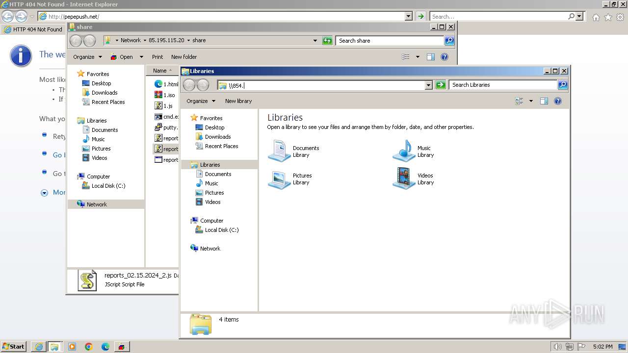Select Desktop in Libraries window sidebar

coord(210,127)
